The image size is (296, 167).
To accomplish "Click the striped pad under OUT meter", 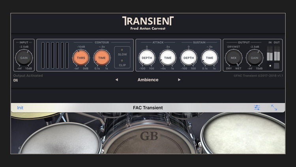I will [277, 66].
